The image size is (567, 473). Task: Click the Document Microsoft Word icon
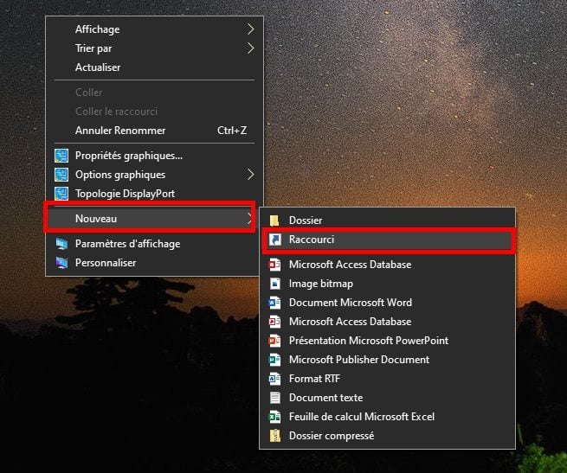pos(274,303)
